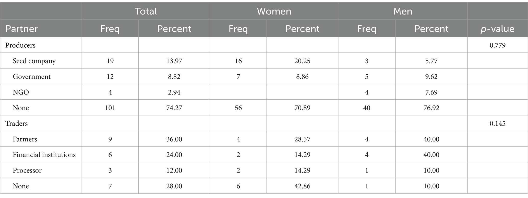Click the Financial institutions row label
This screenshot has height=198, width=528.
tap(44, 155)
